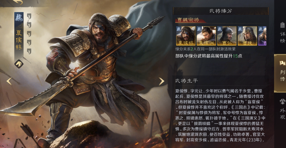Tap the 魏 faction badge above 夏侯惇's name
Viewport: 286px width, 148px height.
[x=19, y=18]
